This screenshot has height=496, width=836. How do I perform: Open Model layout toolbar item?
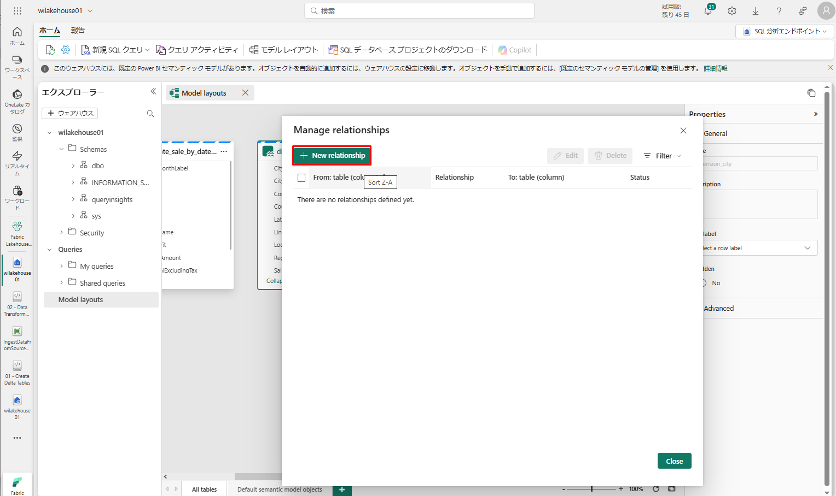tap(283, 50)
